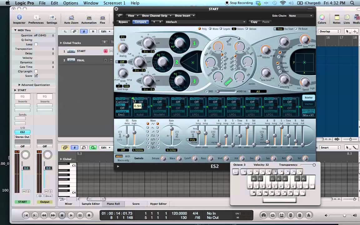Click the Bypass button in plugin window
Viewport: 360px width, 225px height.
pos(123,22)
